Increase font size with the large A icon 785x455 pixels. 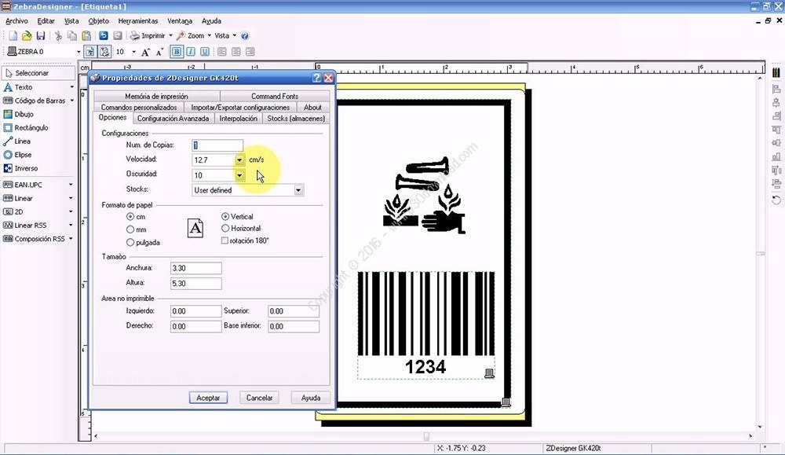tap(146, 52)
